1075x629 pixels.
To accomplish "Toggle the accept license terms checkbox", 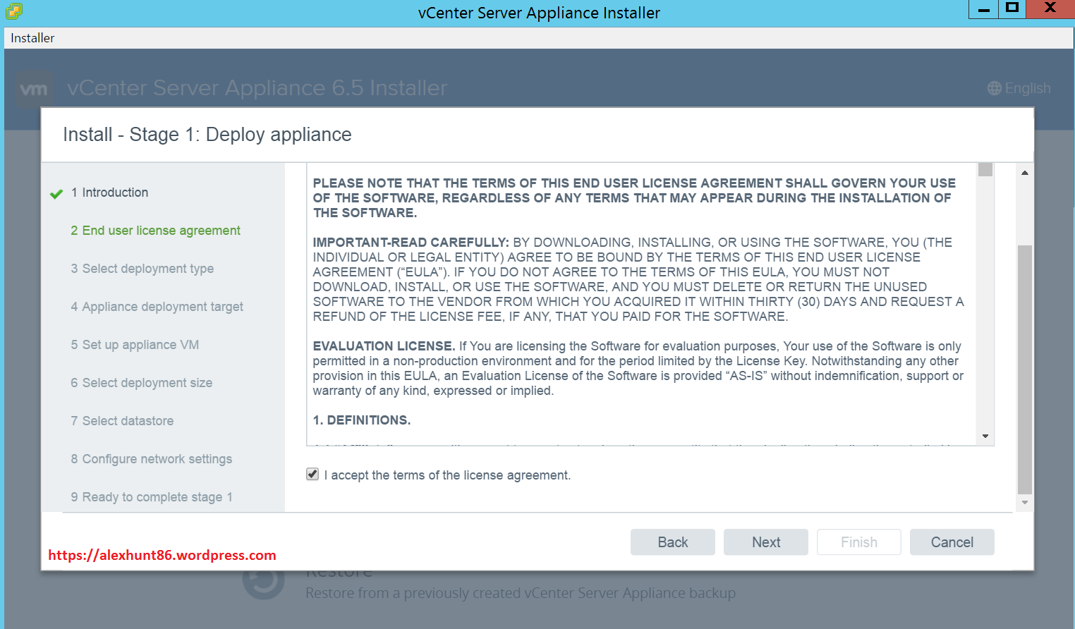I will (x=312, y=475).
